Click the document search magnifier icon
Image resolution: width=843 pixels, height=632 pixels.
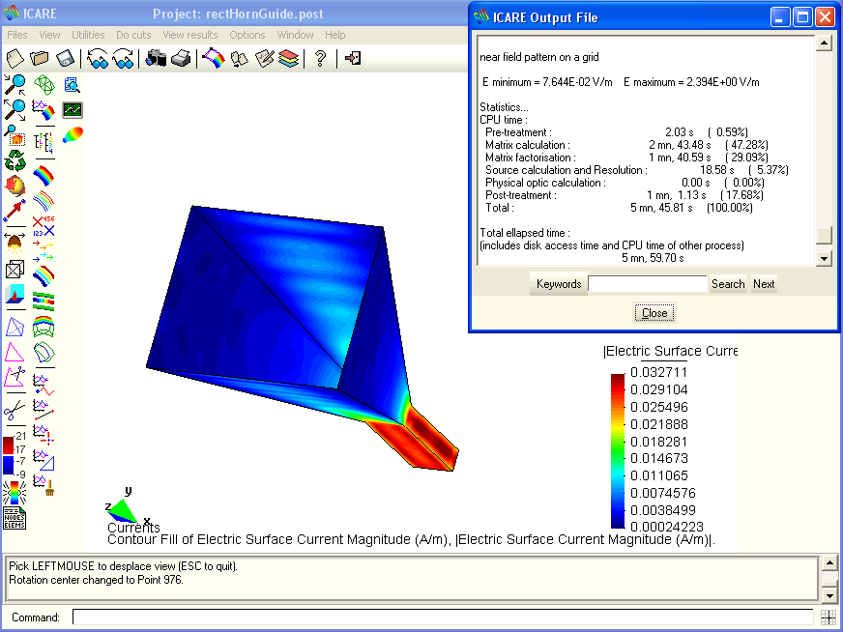pyautogui.click(x=73, y=84)
